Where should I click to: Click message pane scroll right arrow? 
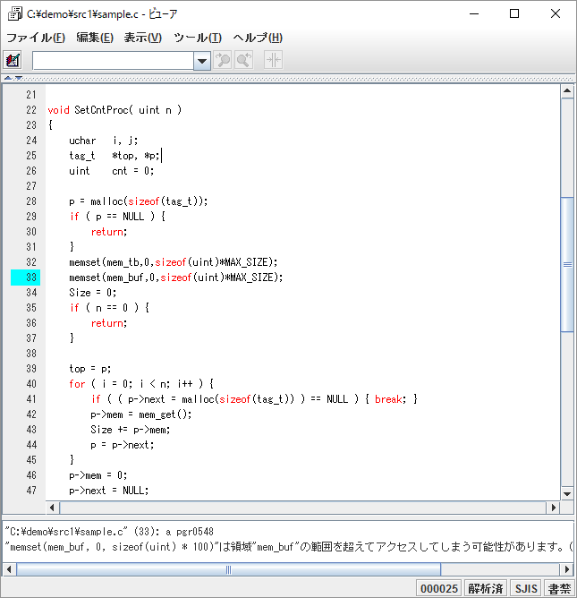567,569
